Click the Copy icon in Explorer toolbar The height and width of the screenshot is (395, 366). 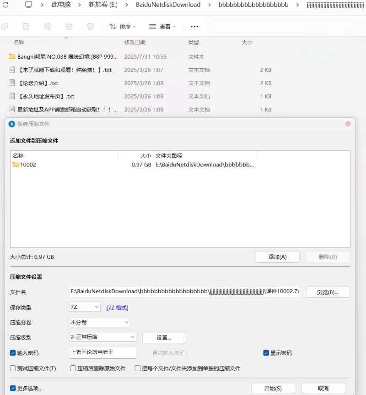pos(5,27)
